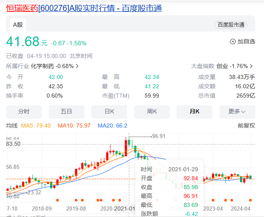Click the tooltip 开盘 value 92.84

(191, 178)
